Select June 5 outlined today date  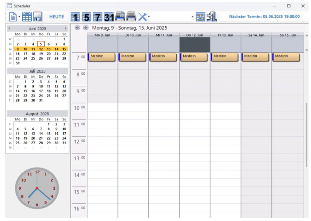click(41, 44)
